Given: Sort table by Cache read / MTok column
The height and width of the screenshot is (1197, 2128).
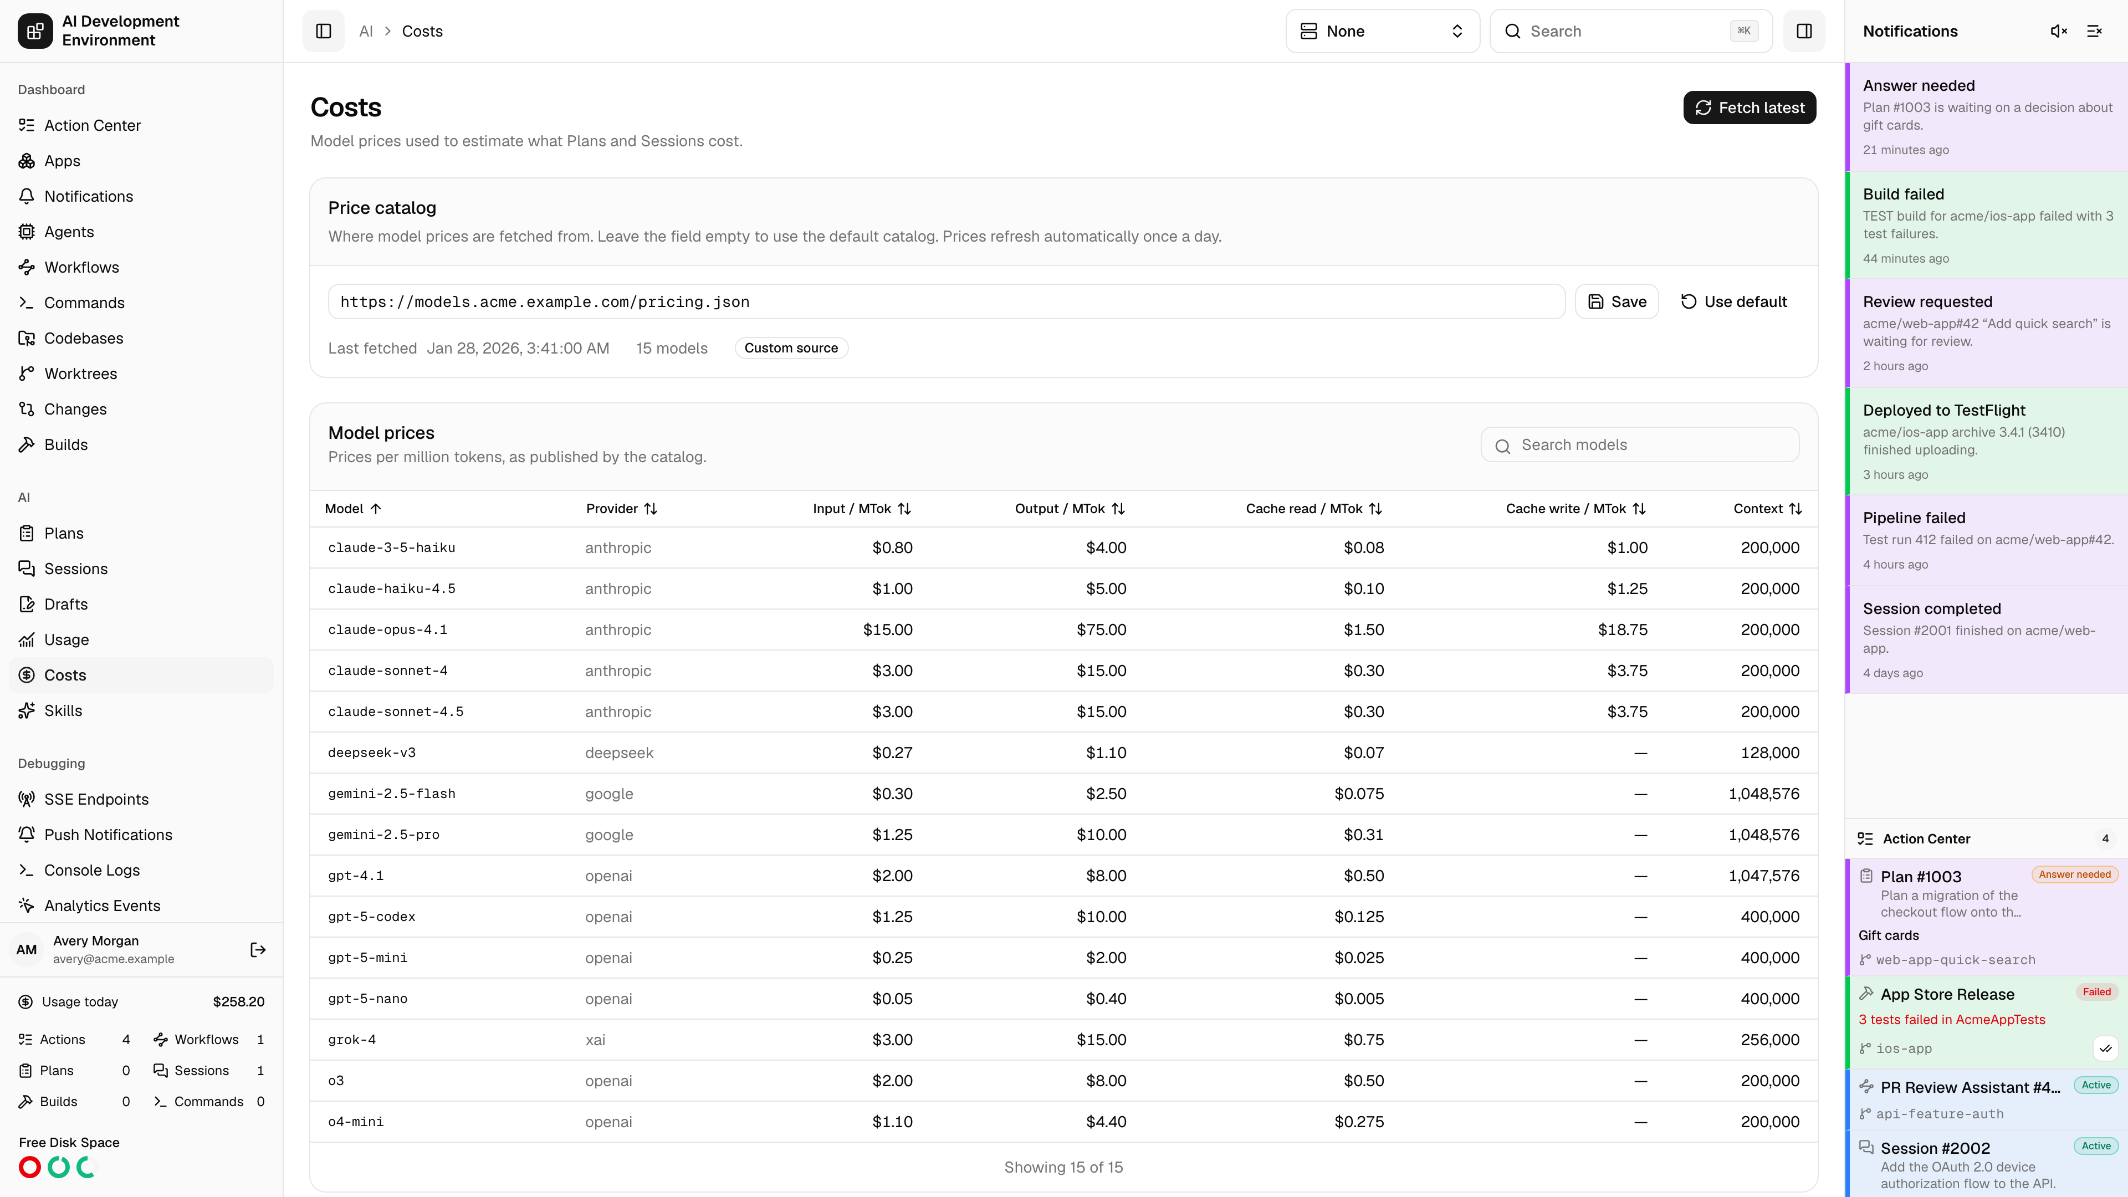Looking at the screenshot, I should pyautogui.click(x=1313, y=509).
